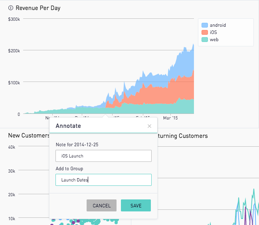Click the 20k axis label on lower chart
The height and width of the screenshot is (225, 259).
tap(12, 195)
